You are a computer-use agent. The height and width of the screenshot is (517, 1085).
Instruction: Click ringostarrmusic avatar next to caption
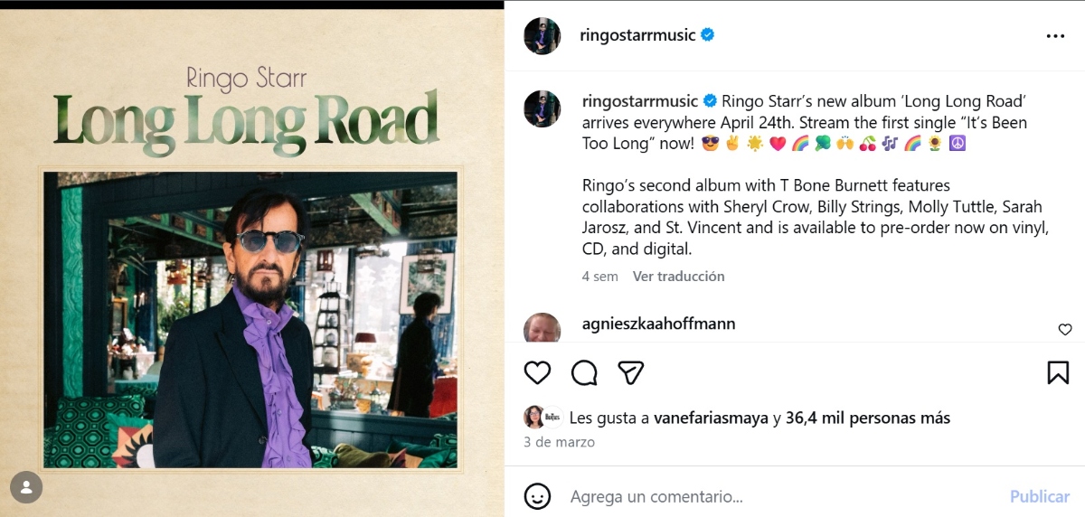542,108
